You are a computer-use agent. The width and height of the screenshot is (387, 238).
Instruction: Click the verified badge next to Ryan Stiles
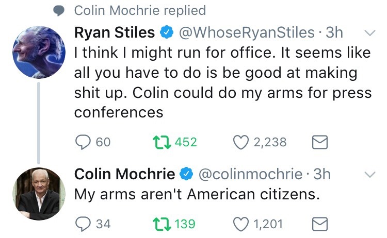click(167, 33)
